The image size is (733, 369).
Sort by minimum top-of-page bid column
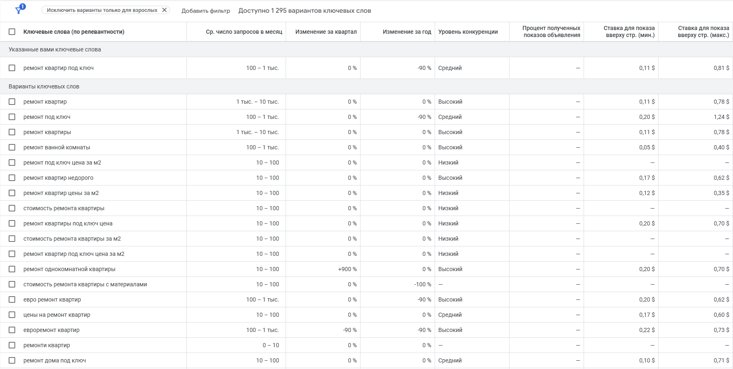(629, 32)
